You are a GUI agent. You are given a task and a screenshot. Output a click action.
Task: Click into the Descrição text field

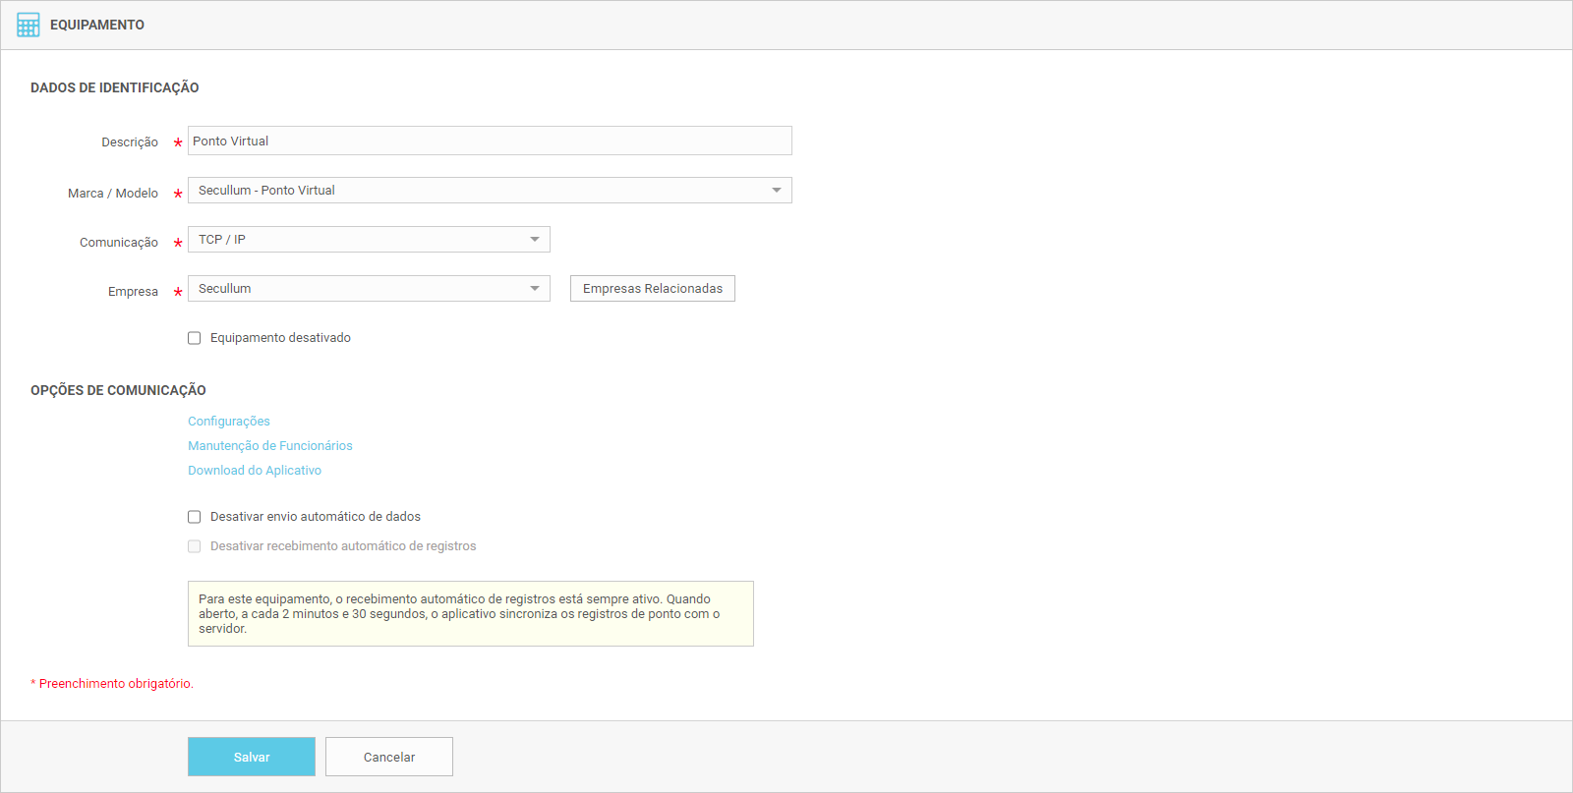pos(489,141)
